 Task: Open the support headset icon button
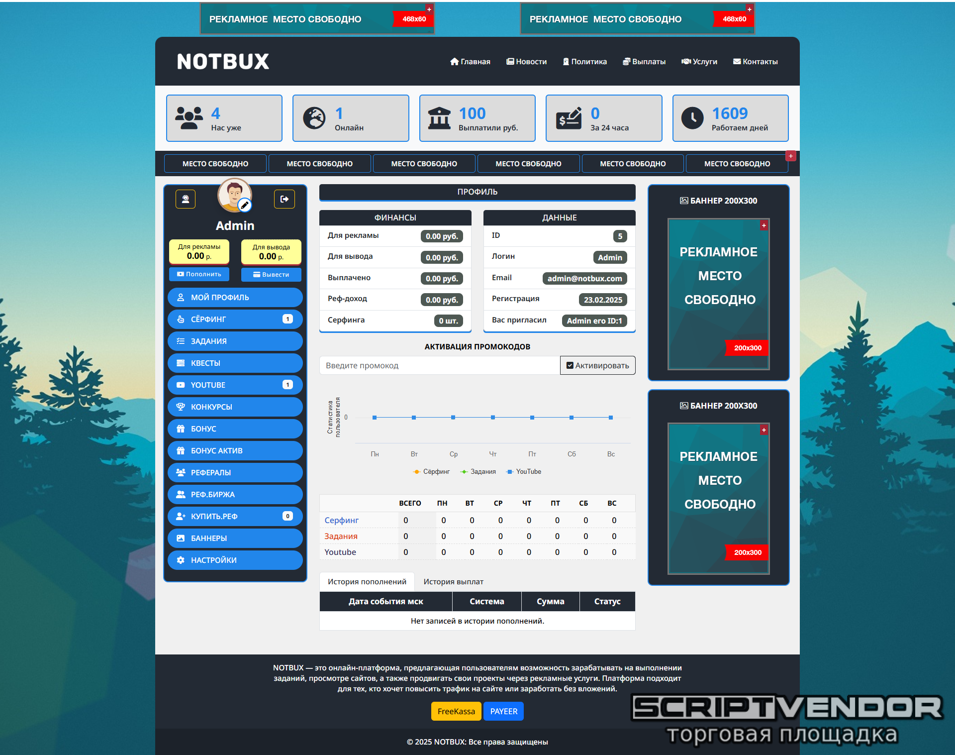[x=186, y=199]
